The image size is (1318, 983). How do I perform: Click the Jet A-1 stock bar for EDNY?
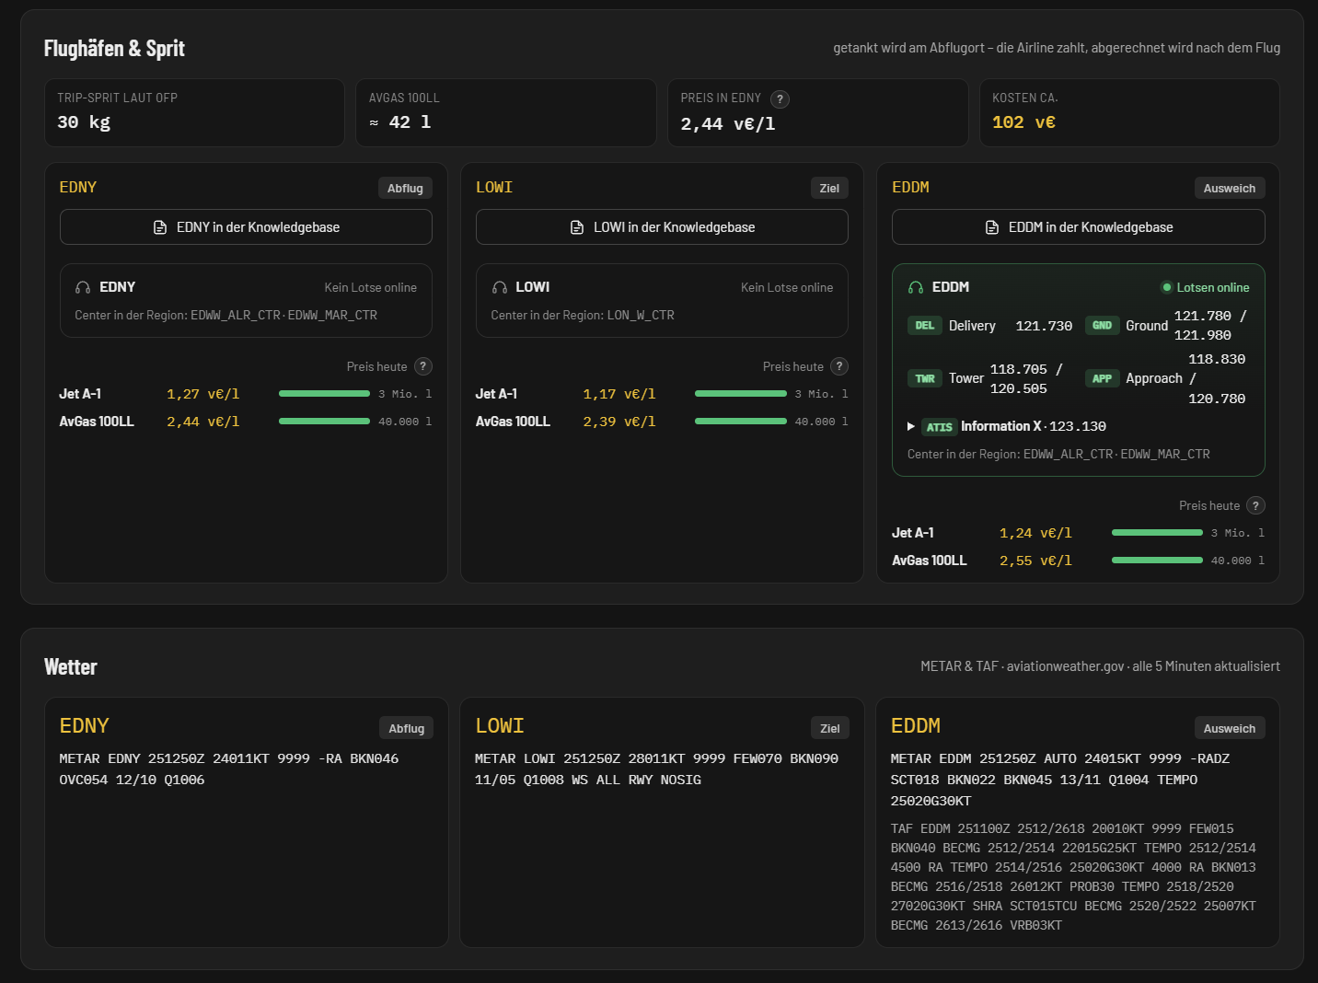[324, 394]
